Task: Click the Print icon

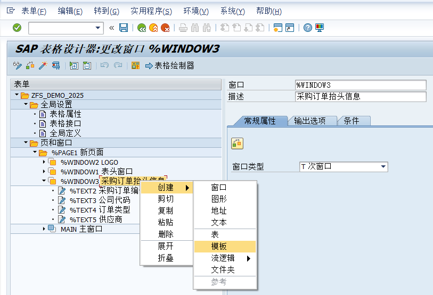Action: [183, 28]
